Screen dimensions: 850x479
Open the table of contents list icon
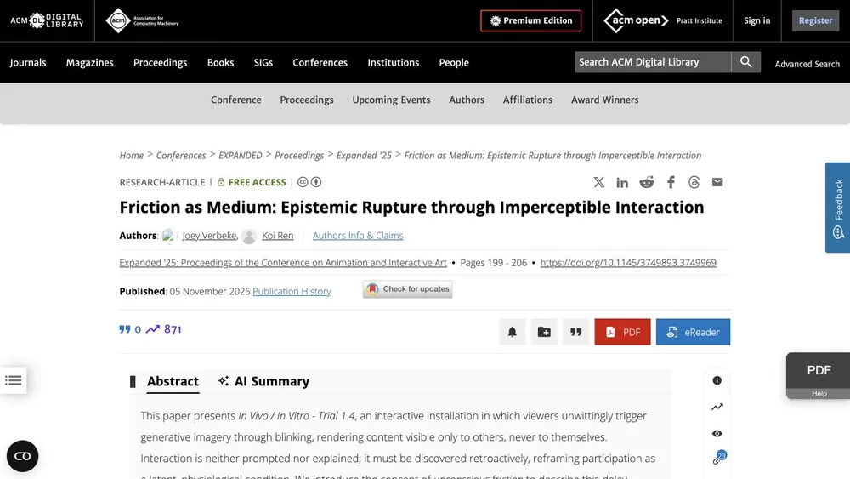13,380
